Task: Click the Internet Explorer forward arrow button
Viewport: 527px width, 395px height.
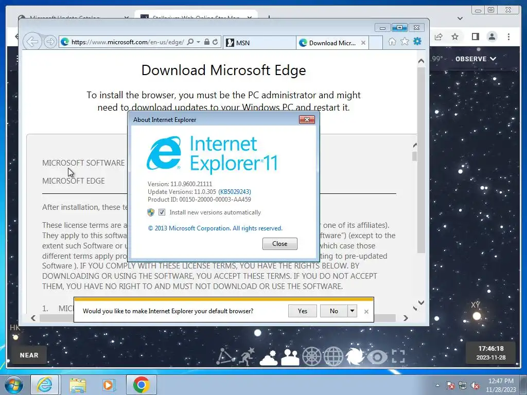Action: point(50,42)
